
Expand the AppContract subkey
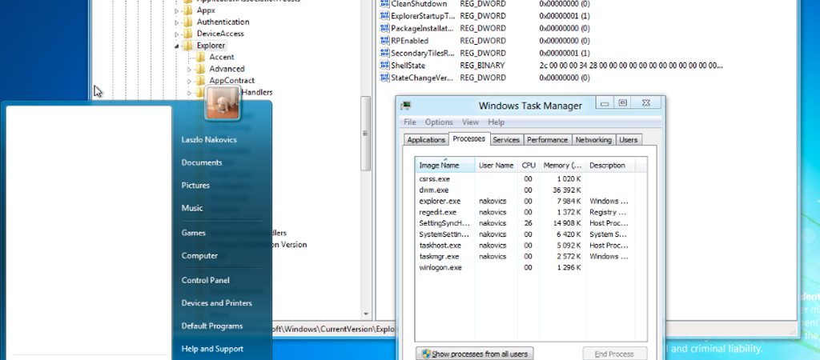click(189, 81)
